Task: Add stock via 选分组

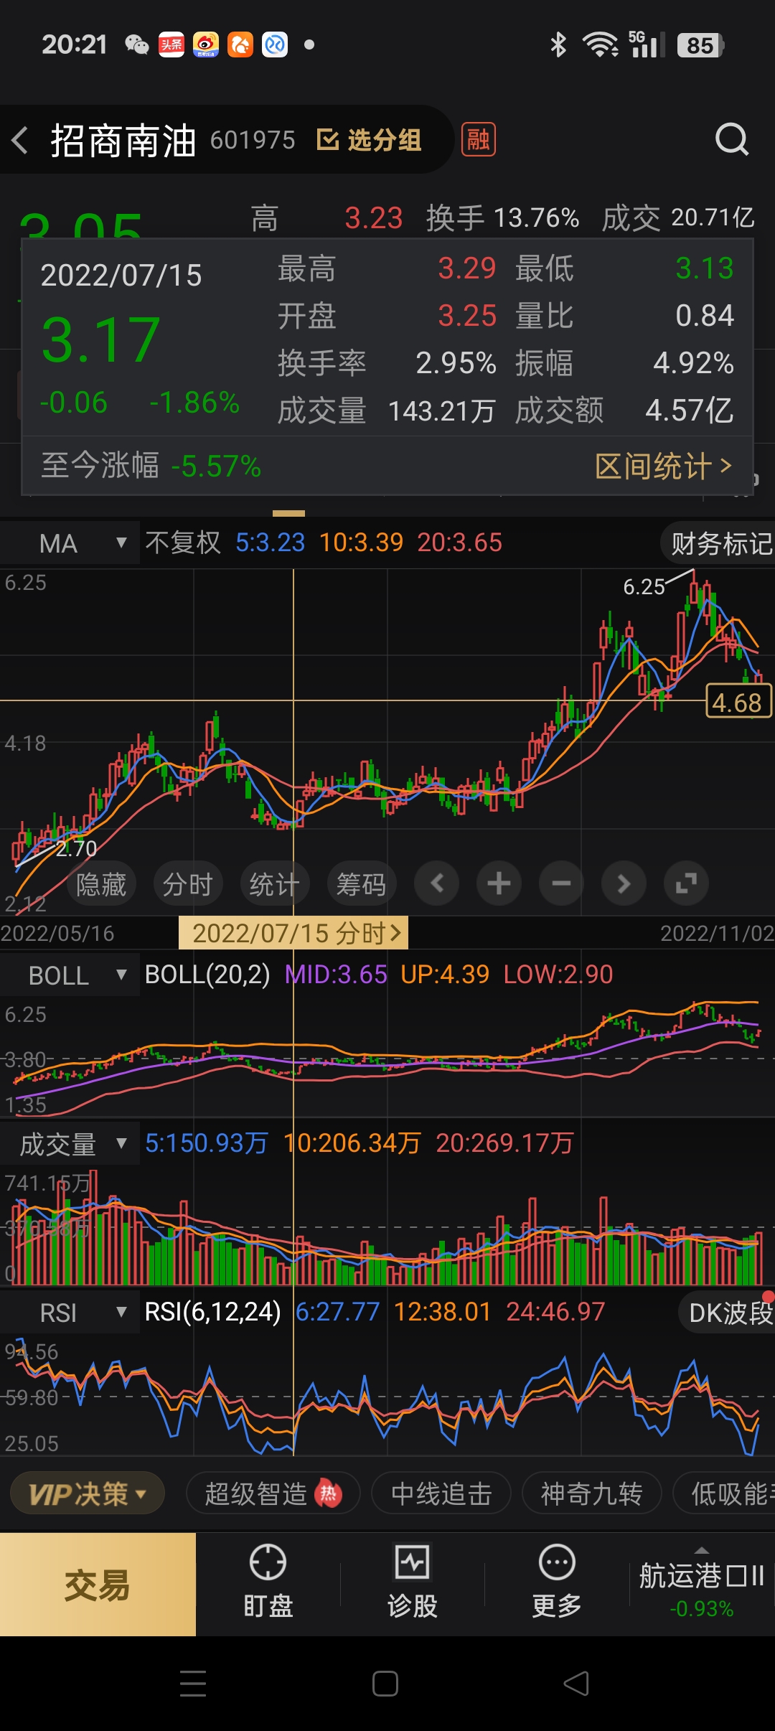Action: (x=369, y=140)
